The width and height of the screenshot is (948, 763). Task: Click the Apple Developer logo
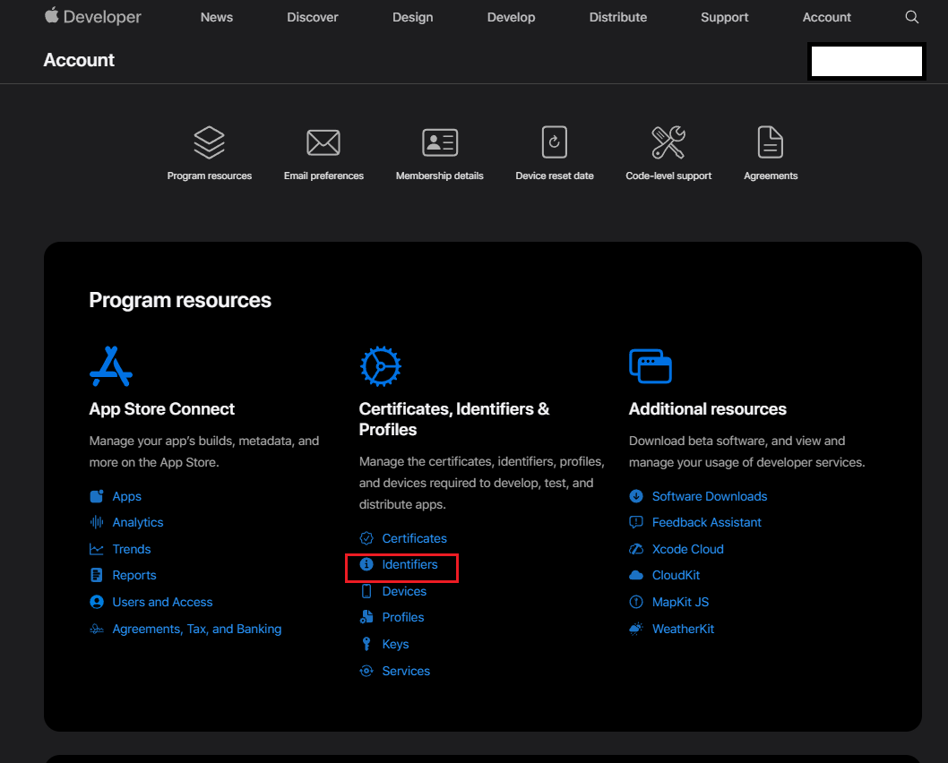[92, 16]
